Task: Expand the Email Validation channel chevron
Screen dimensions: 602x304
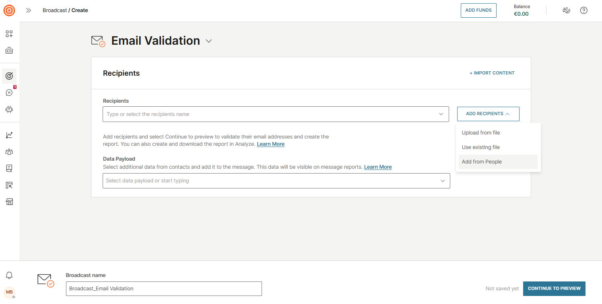Action: (208, 41)
